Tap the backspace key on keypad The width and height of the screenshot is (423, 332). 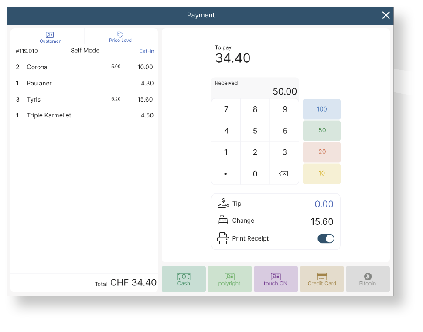click(284, 174)
